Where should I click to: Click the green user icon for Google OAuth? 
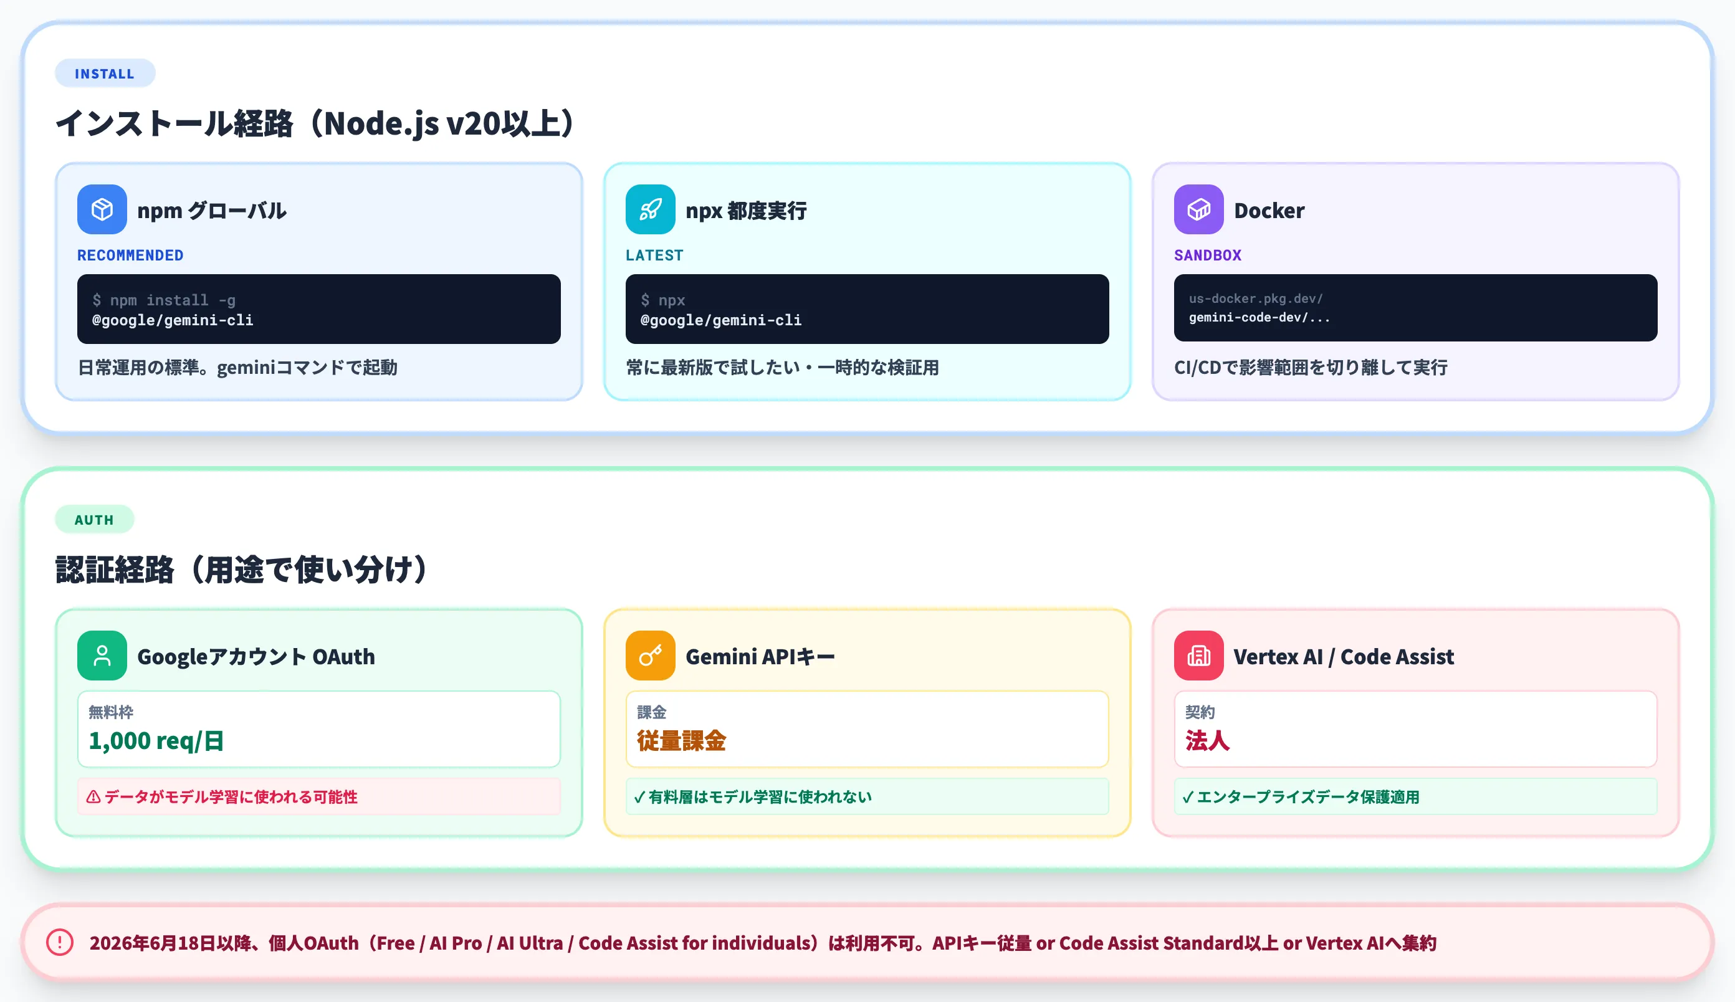point(102,655)
